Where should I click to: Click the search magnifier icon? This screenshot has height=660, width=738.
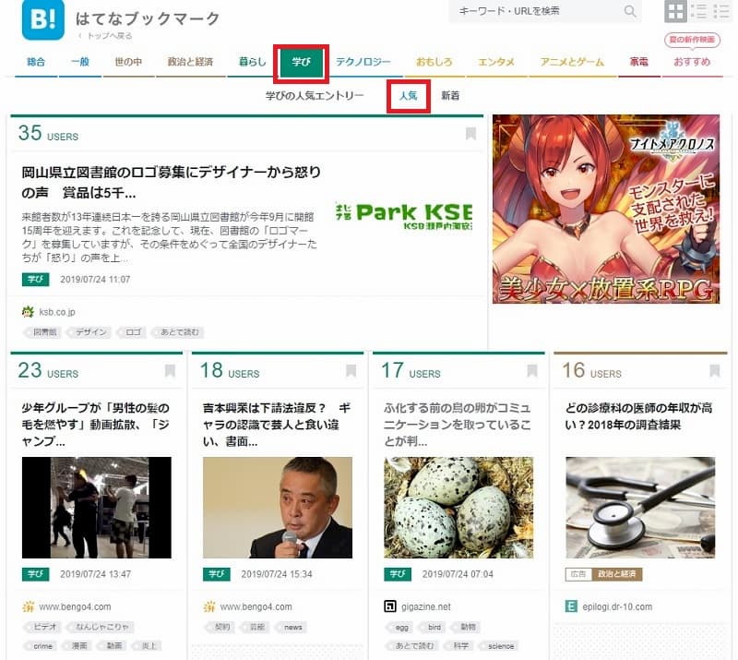[630, 11]
